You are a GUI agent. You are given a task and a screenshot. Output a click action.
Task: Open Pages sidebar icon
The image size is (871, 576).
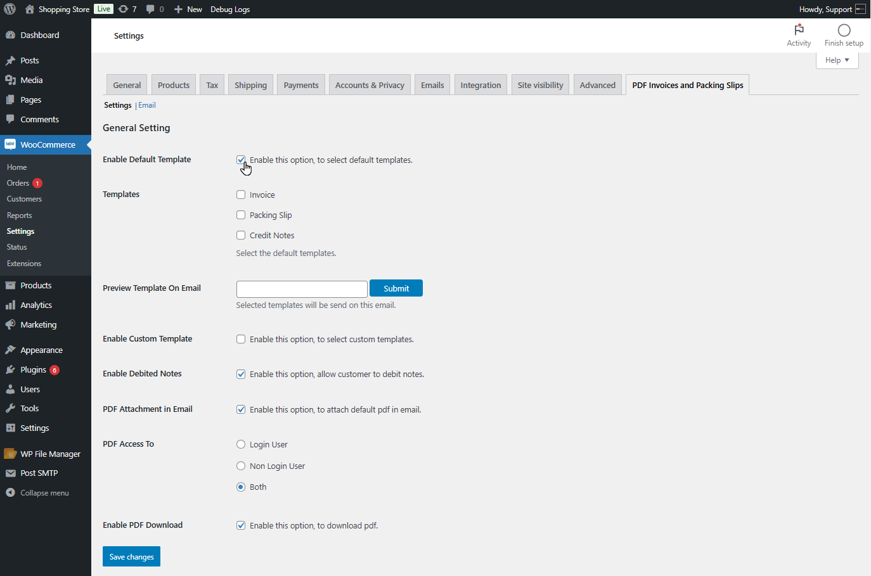(10, 99)
